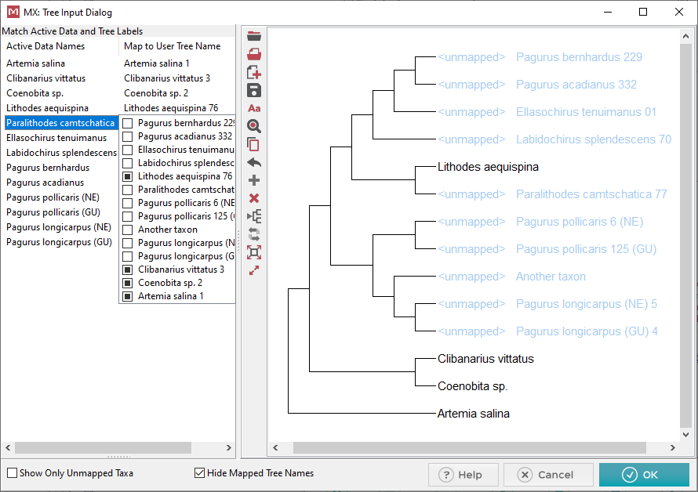Click the Cancel button
Viewport: 698px width, 492px height.
(548, 475)
